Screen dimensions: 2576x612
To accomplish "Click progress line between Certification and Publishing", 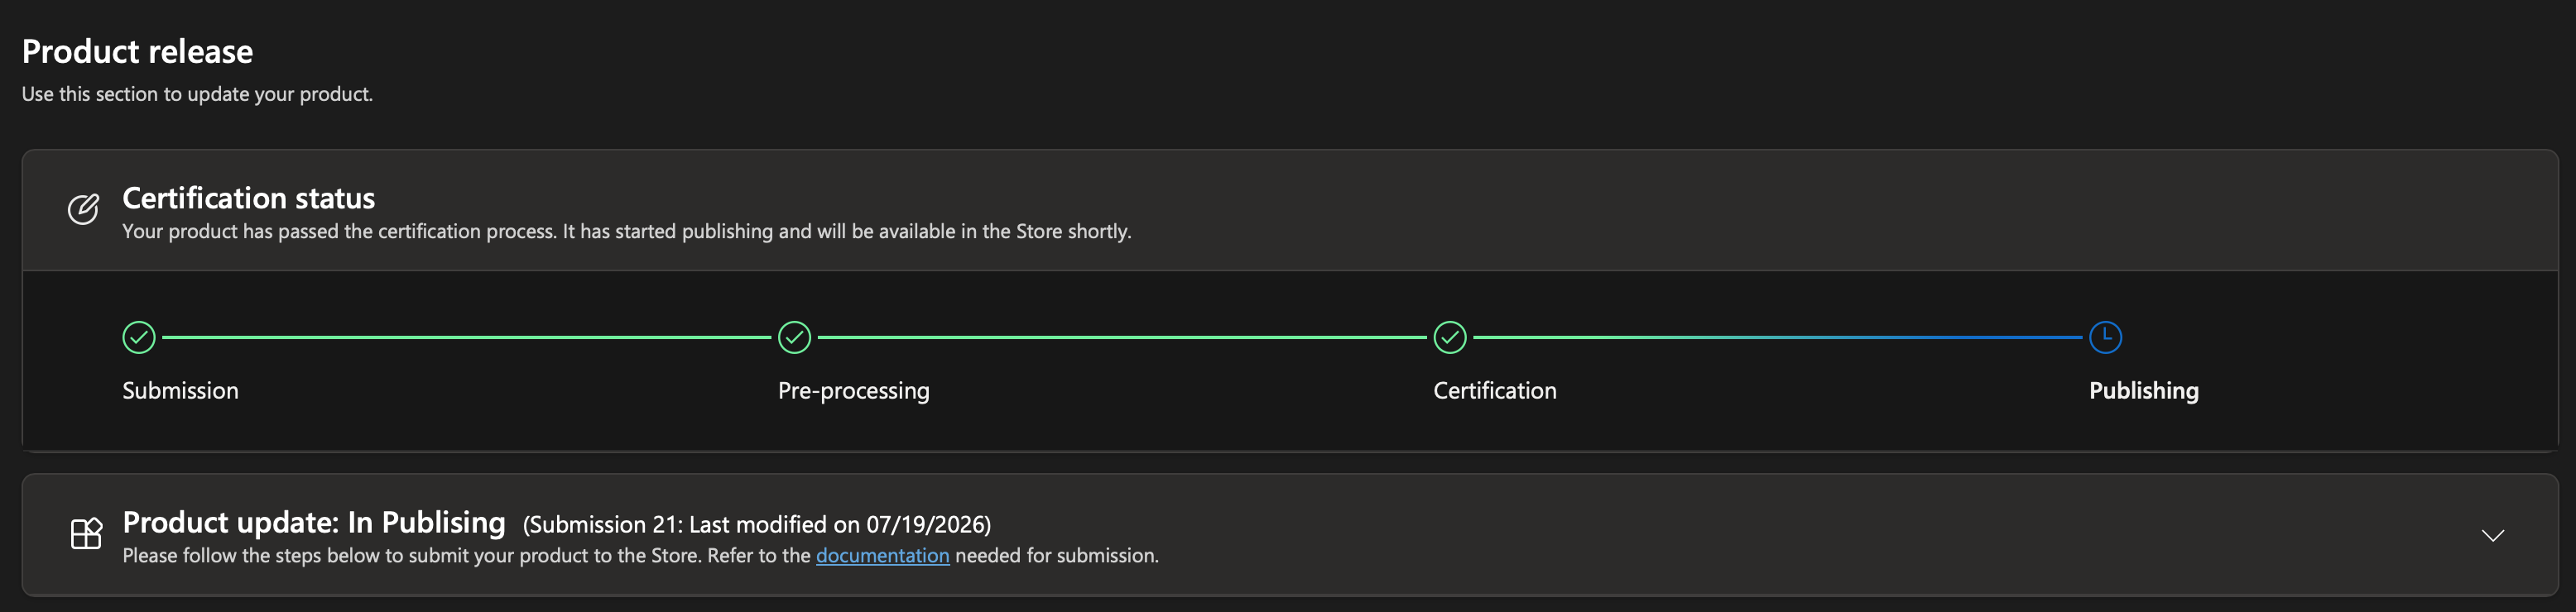I will click(1777, 337).
